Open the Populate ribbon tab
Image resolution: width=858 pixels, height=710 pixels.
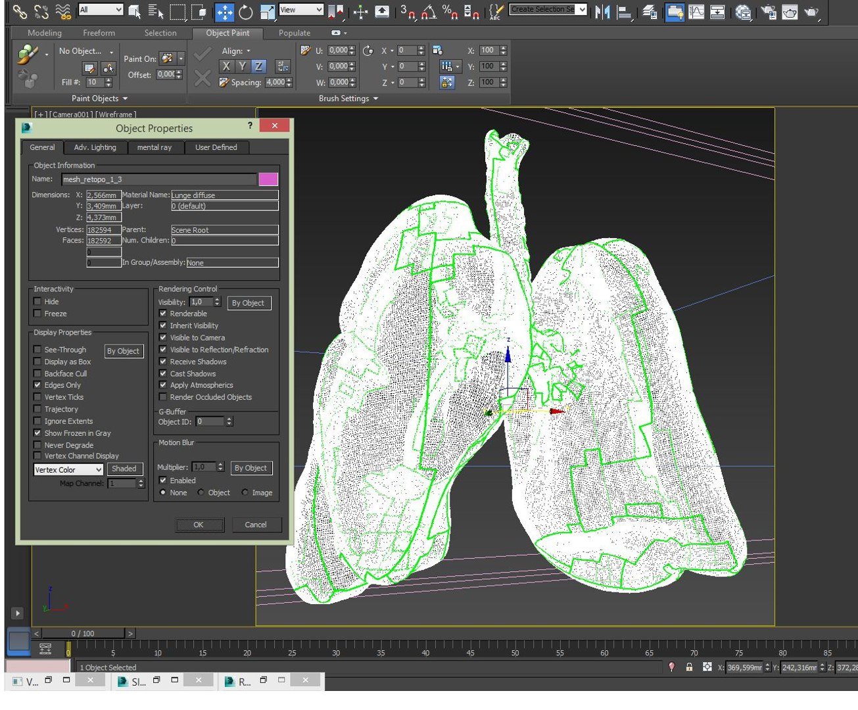click(x=295, y=33)
